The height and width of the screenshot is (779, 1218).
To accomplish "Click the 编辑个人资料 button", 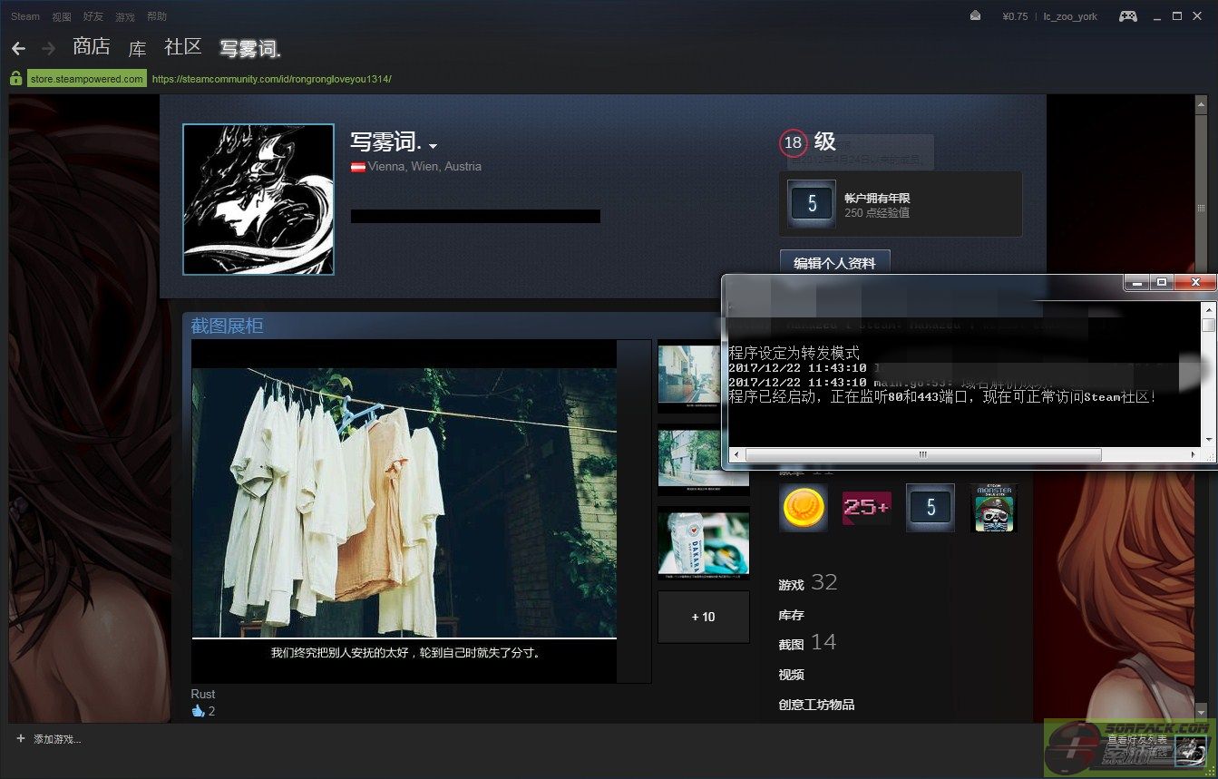I will coord(835,263).
